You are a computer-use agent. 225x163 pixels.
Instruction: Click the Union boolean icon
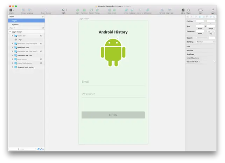click(126, 10)
